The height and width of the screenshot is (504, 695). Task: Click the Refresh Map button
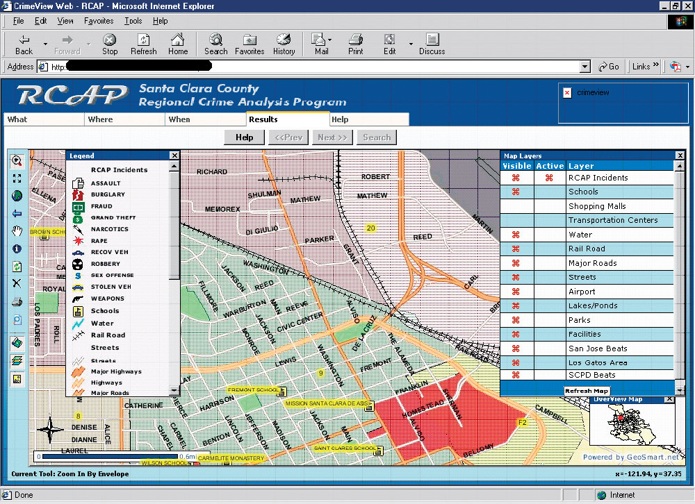point(587,391)
